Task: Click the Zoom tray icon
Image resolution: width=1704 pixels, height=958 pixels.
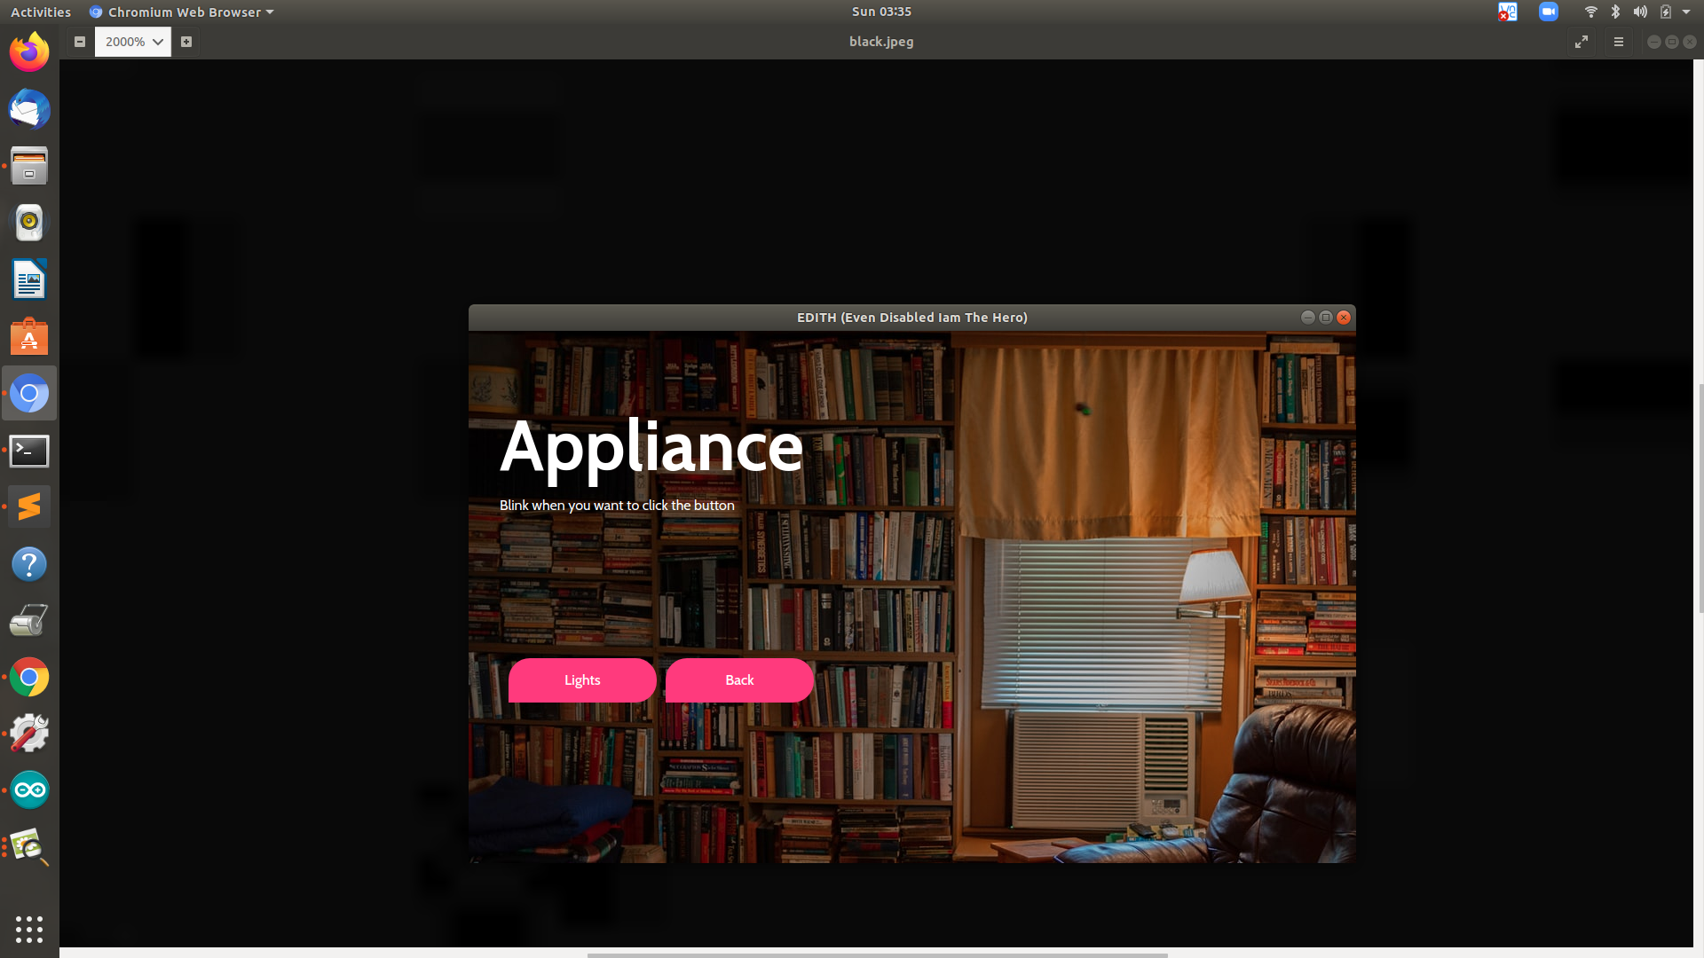Action: pyautogui.click(x=1549, y=12)
